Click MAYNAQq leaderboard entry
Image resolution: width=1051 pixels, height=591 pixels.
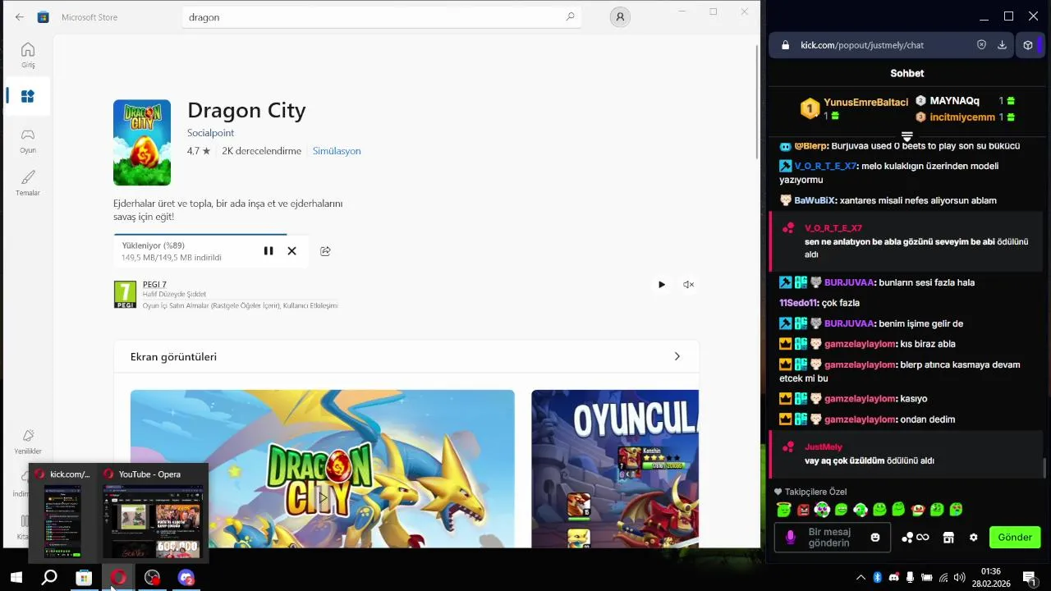pos(965,101)
